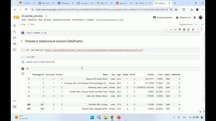Open browser extensions puzzle icon

[x=184, y=9]
